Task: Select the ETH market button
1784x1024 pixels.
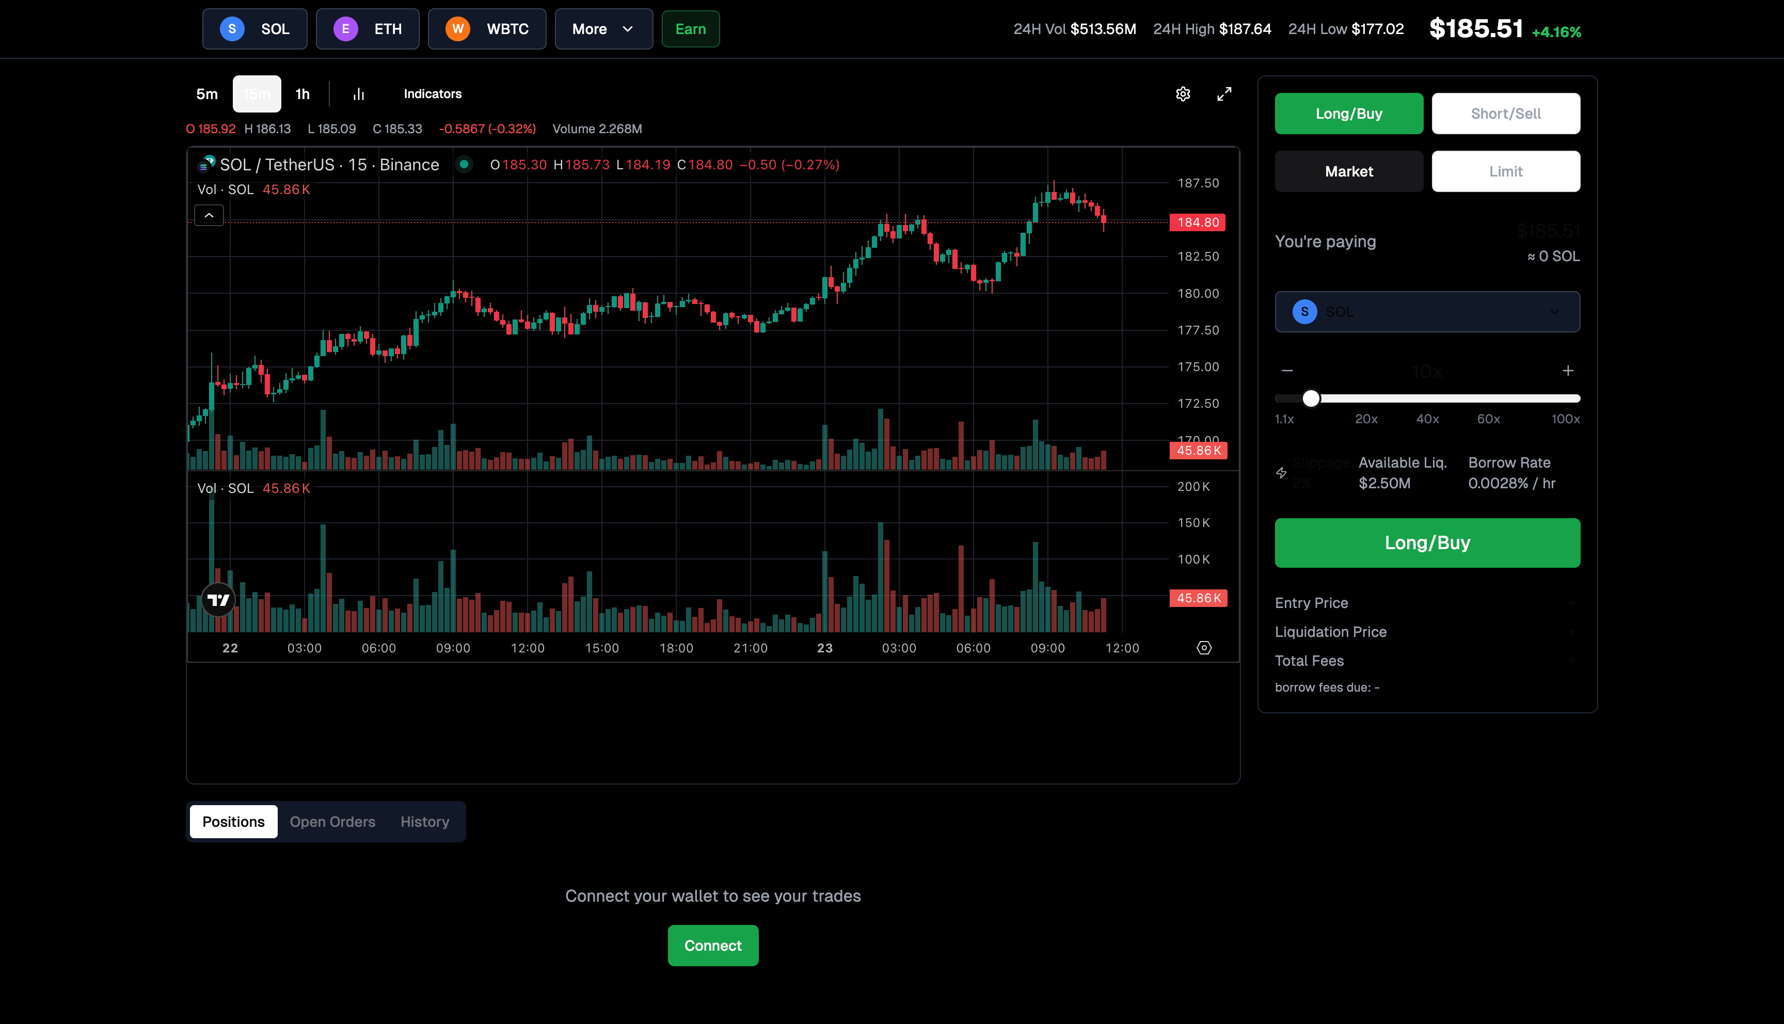Action: (x=367, y=29)
